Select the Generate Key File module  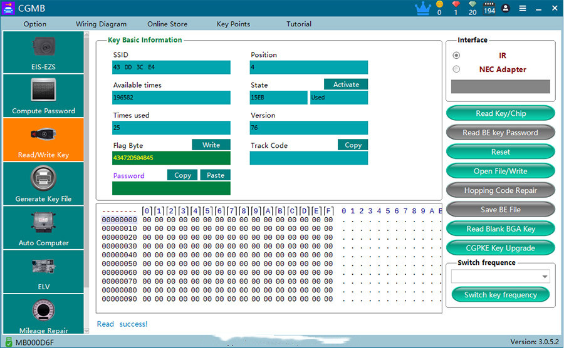(x=43, y=184)
